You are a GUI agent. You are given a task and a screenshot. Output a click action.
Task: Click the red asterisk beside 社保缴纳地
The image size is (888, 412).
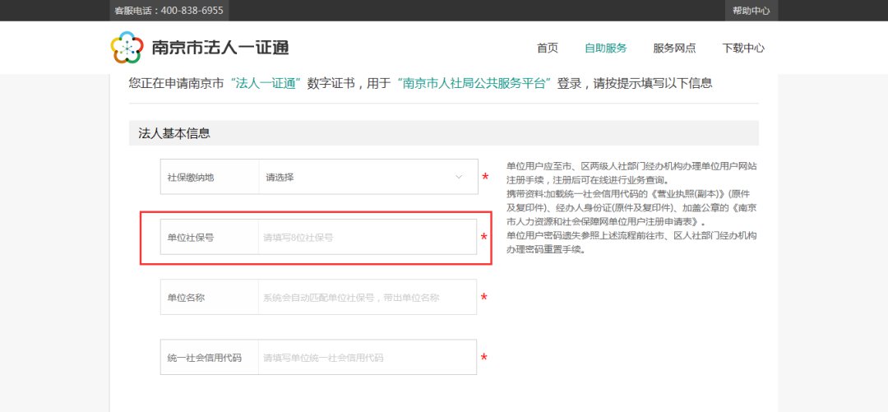(485, 178)
